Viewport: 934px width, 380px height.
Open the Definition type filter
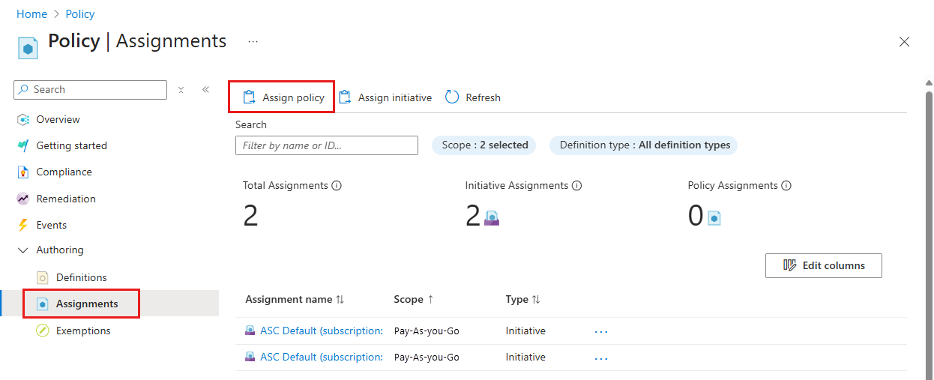pos(644,145)
